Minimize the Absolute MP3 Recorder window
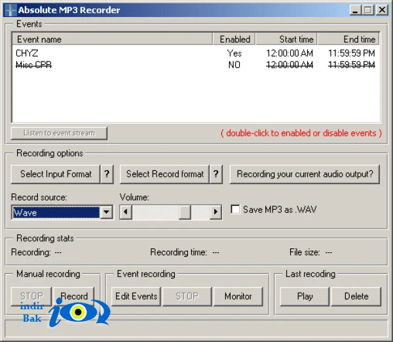 (356, 10)
